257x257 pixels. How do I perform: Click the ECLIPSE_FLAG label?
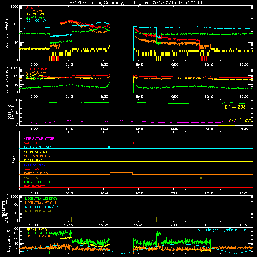click(x=35, y=165)
